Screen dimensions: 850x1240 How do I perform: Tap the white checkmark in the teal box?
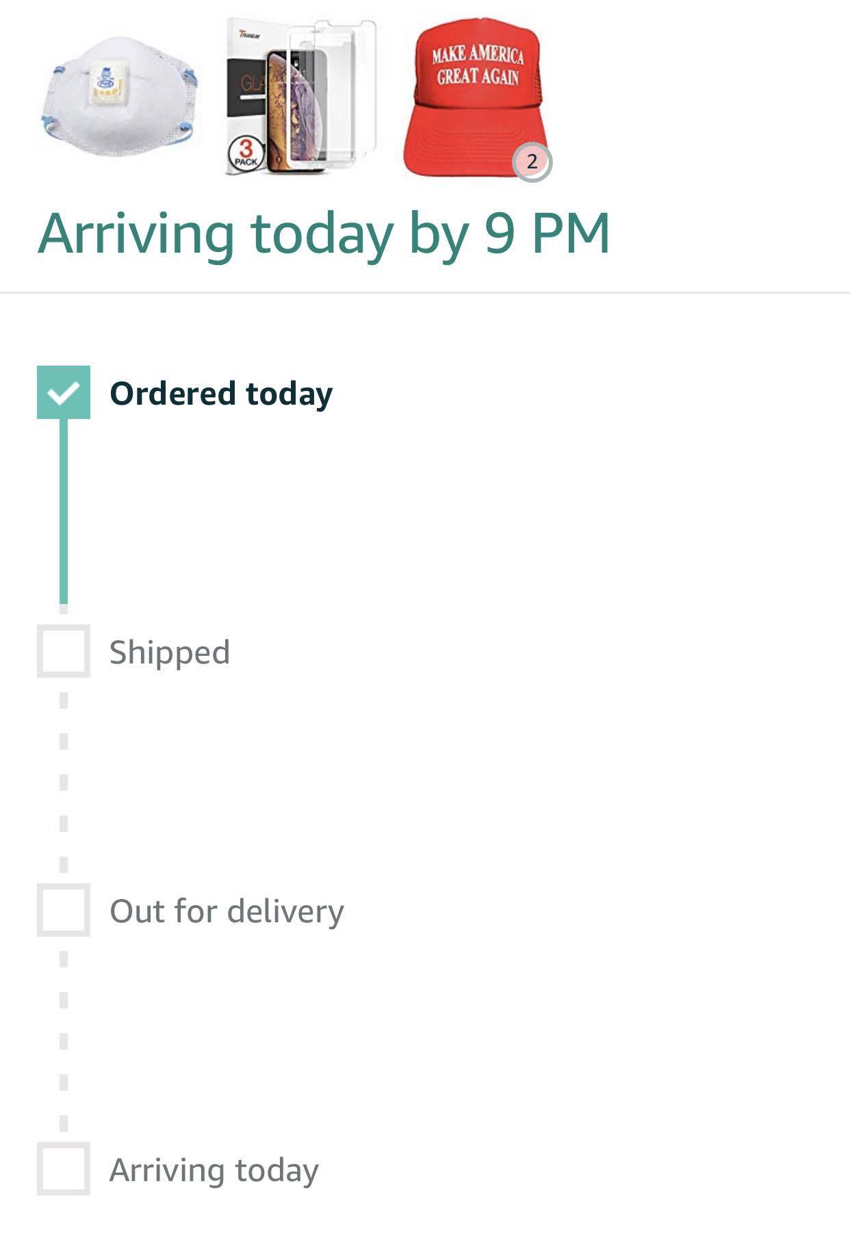point(62,393)
